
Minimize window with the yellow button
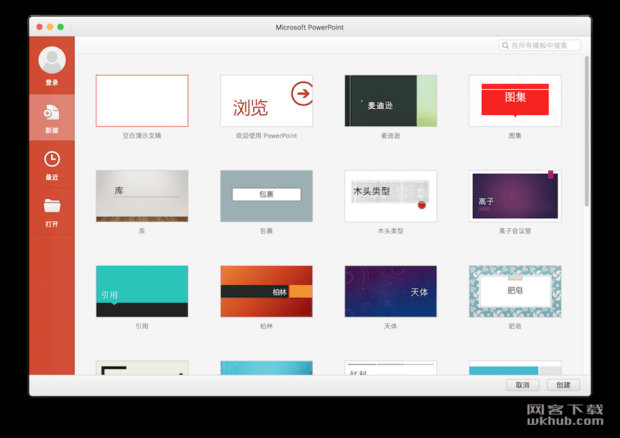(50, 27)
